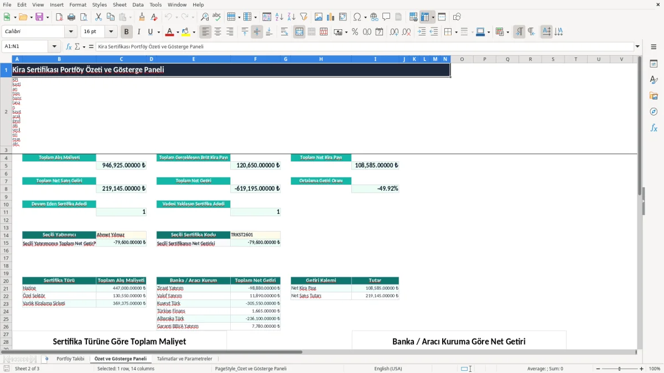Switch to Portföy Takibi sheet tab
The image size is (664, 373).
(x=70, y=359)
